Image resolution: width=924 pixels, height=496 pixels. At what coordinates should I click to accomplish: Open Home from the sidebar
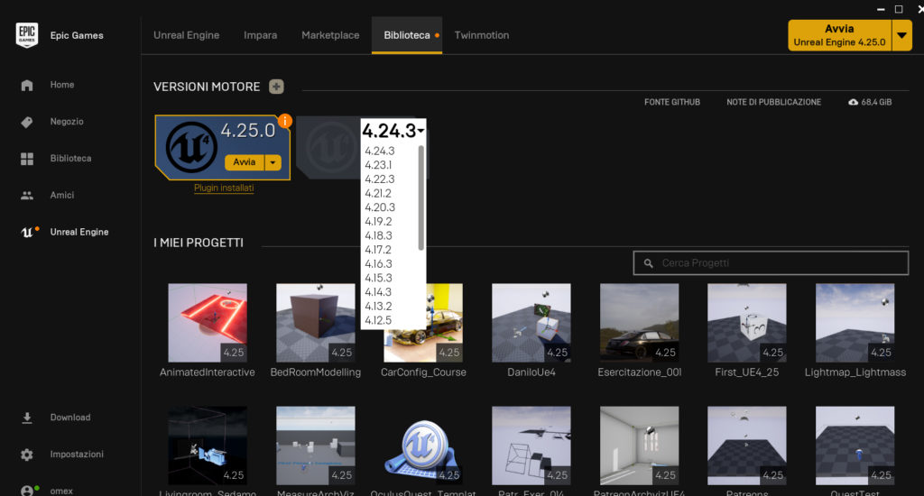click(x=62, y=85)
